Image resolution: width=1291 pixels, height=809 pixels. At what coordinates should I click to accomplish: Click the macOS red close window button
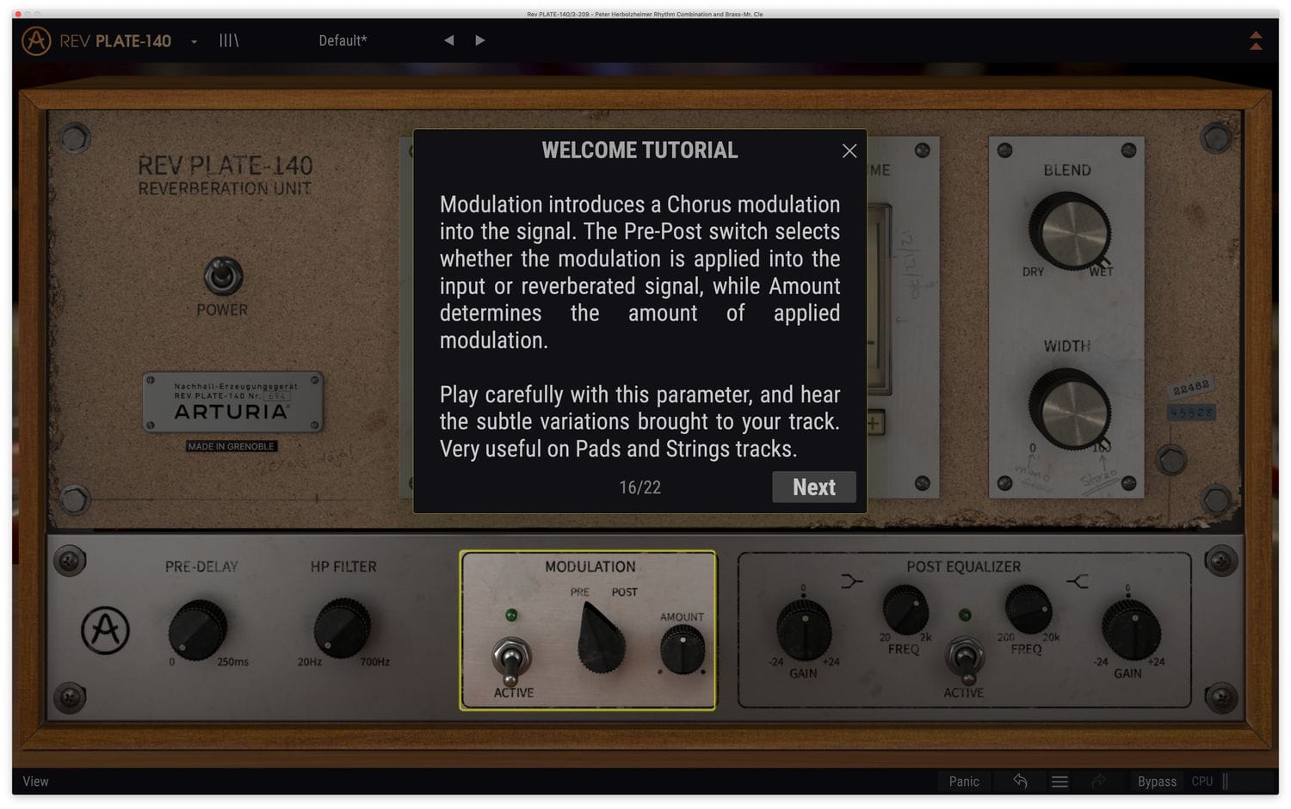(18, 14)
